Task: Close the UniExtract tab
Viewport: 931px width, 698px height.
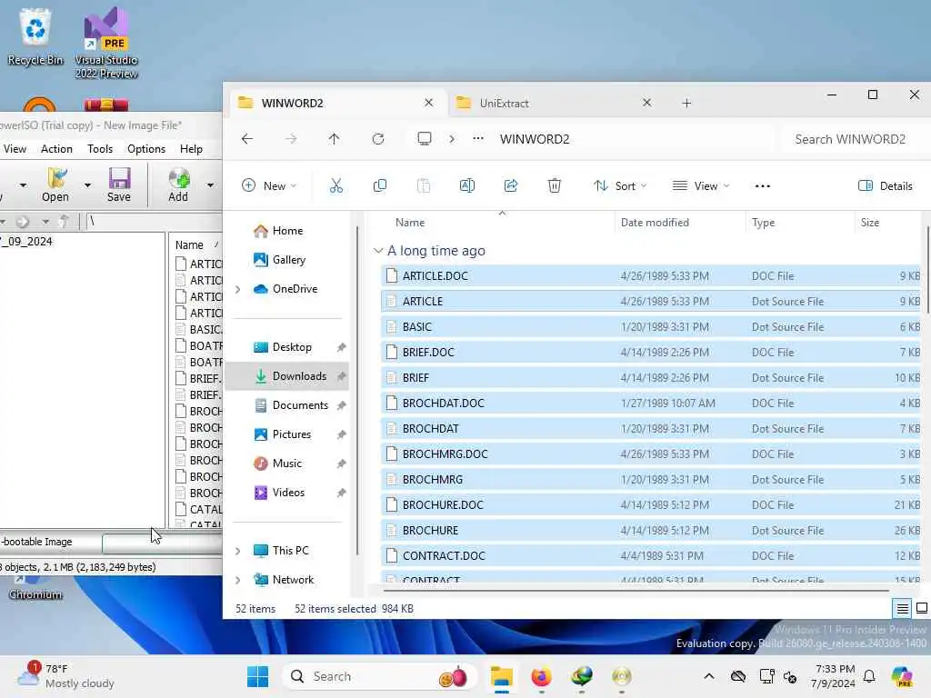Action: [x=646, y=104]
